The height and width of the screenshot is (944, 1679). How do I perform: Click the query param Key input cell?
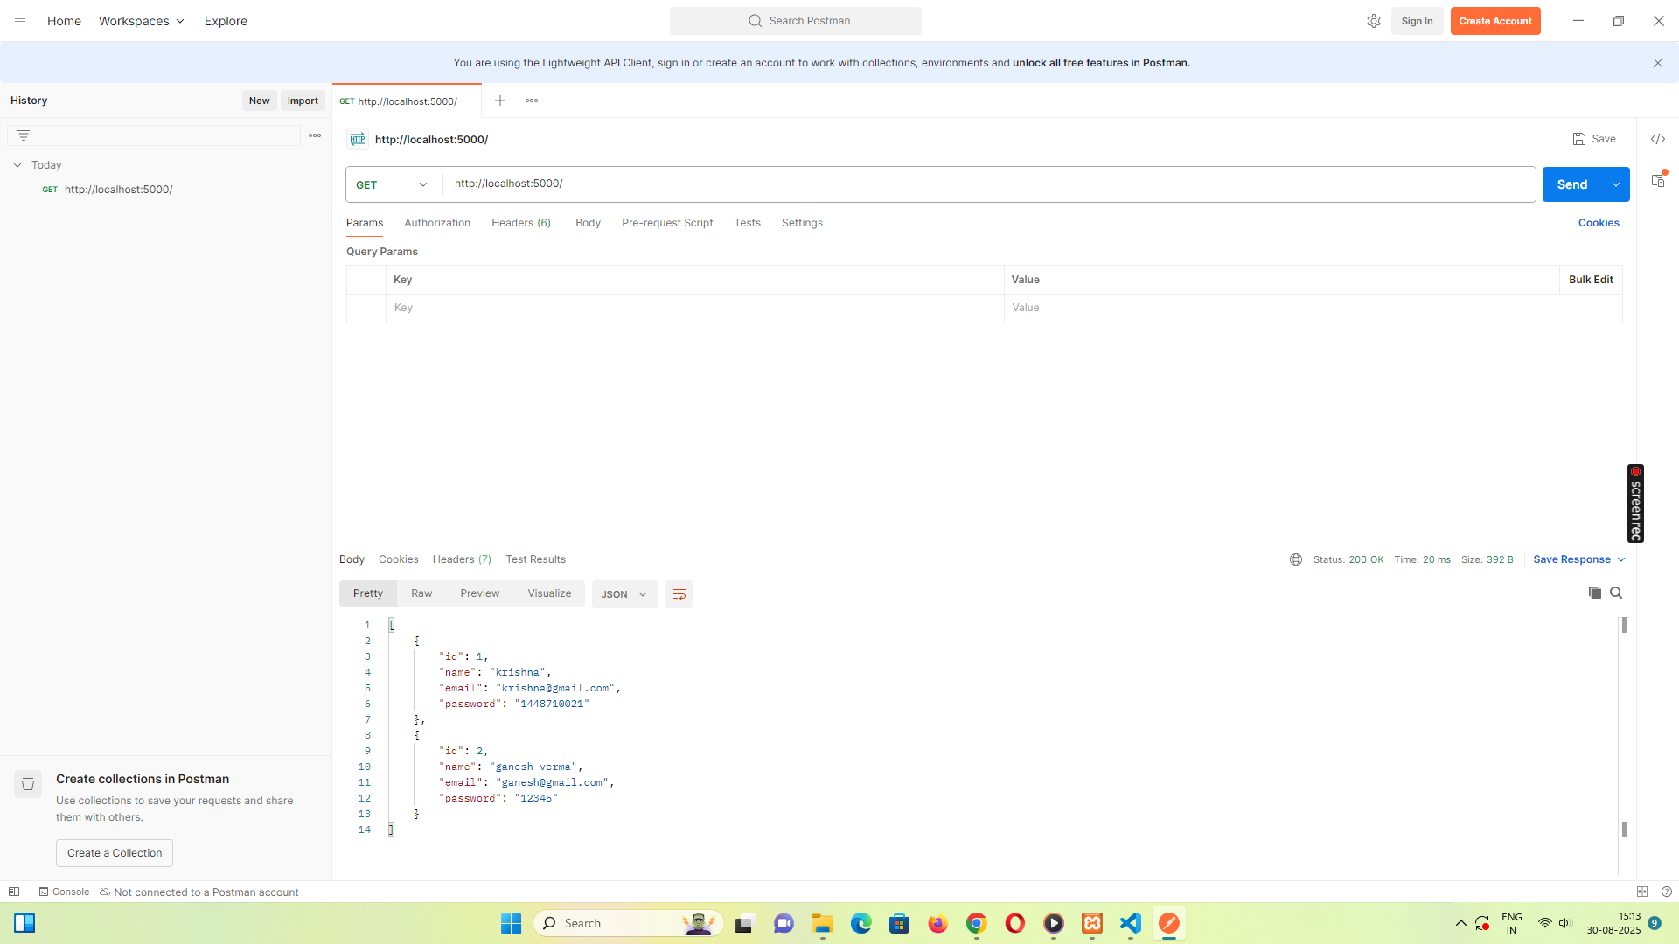coord(694,308)
